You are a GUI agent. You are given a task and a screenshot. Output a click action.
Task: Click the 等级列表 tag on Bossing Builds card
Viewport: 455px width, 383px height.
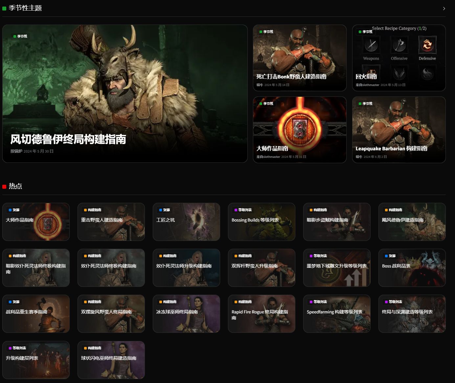(x=243, y=210)
